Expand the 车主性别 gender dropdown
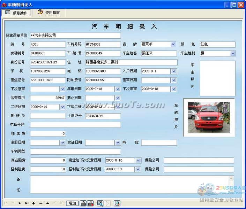The image size is (246, 209). [233, 53]
